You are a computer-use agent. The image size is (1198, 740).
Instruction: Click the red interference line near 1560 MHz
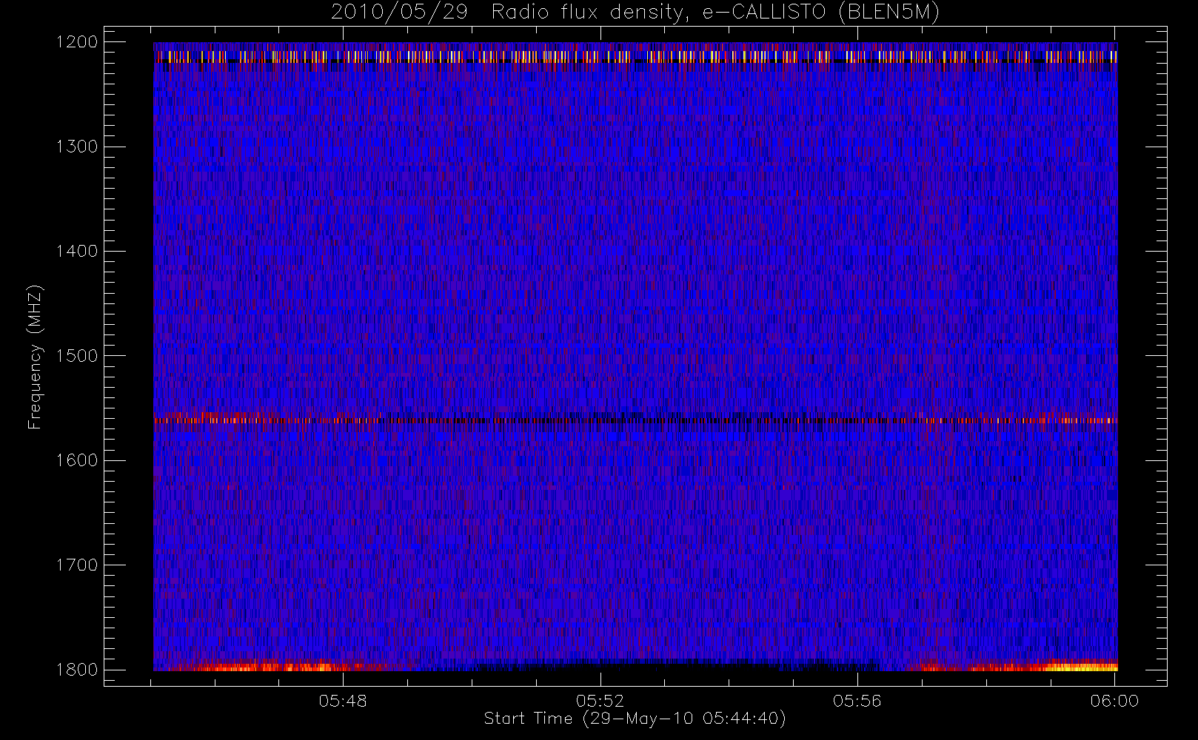[x=635, y=420]
